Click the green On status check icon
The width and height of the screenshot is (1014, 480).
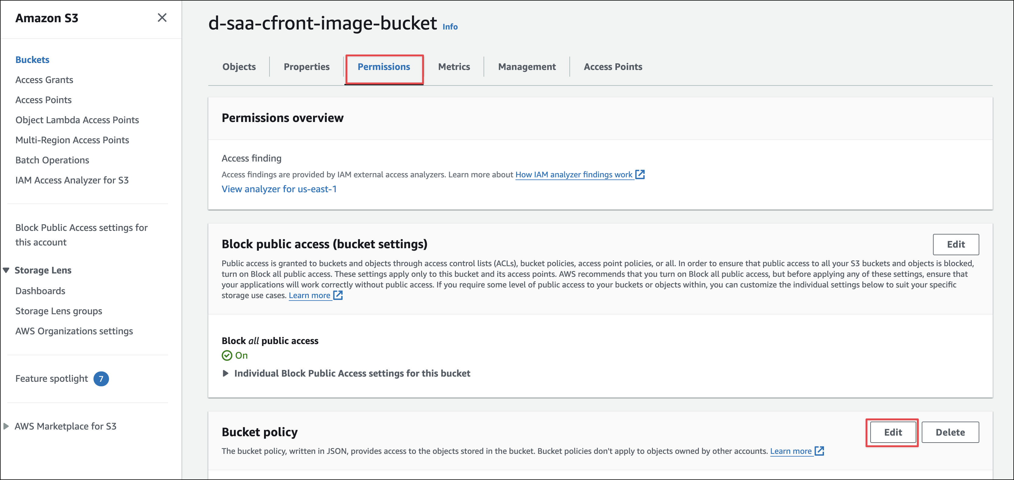click(227, 355)
